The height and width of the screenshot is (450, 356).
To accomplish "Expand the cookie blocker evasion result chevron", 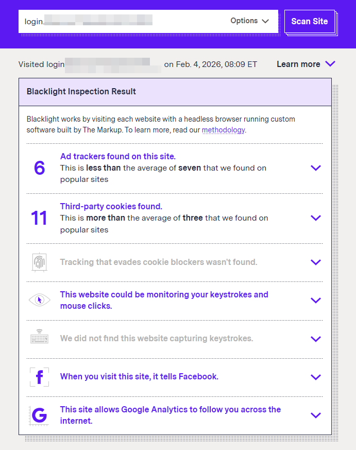I will click(x=316, y=262).
